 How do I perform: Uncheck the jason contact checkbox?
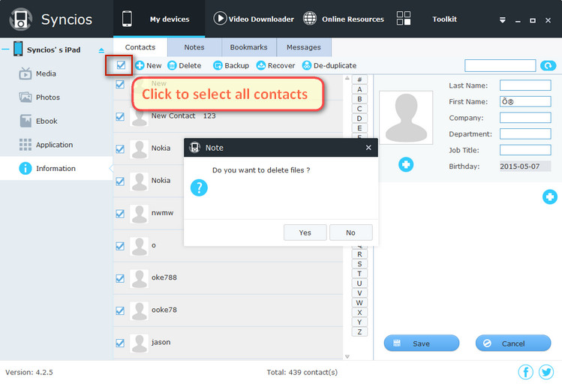pyautogui.click(x=120, y=343)
